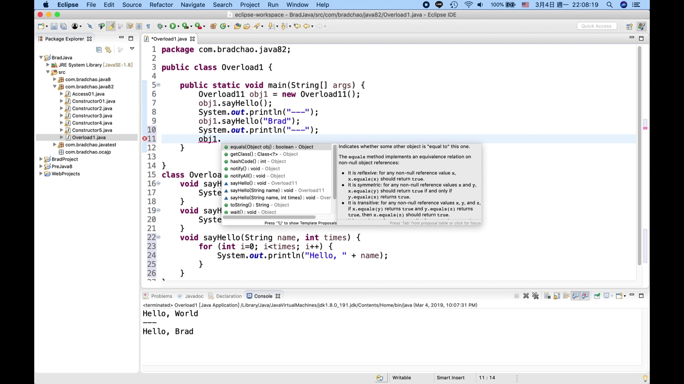Click the editor vertical scrollbar
This screenshot has width=684, height=384.
[x=639, y=156]
